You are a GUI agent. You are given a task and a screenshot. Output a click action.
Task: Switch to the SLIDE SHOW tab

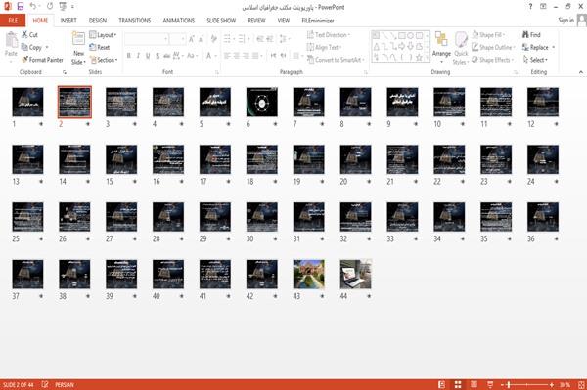(221, 21)
